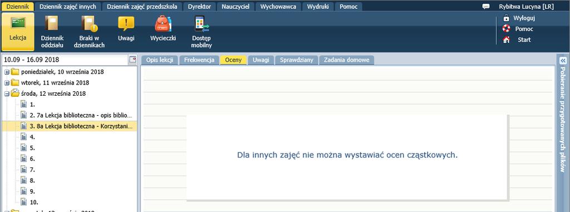Click the 10.09 - 16.09 2018 date field
The width and height of the screenshot is (570, 212).
(x=66, y=60)
